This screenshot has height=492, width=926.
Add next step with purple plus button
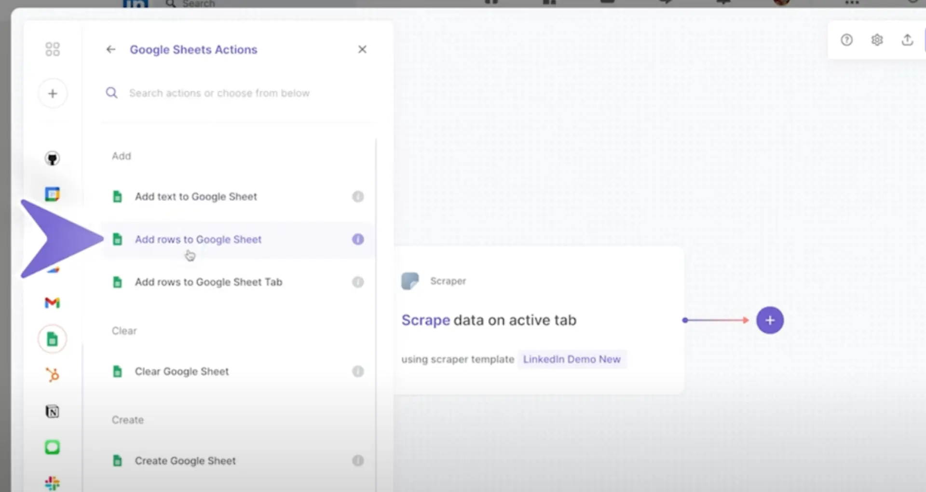pos(770,320)
